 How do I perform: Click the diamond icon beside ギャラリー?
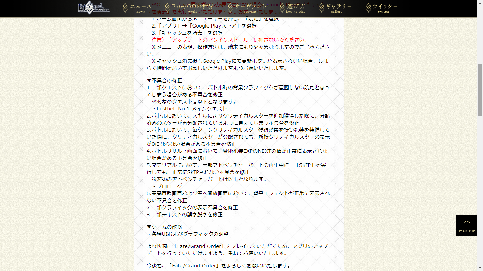321,8
